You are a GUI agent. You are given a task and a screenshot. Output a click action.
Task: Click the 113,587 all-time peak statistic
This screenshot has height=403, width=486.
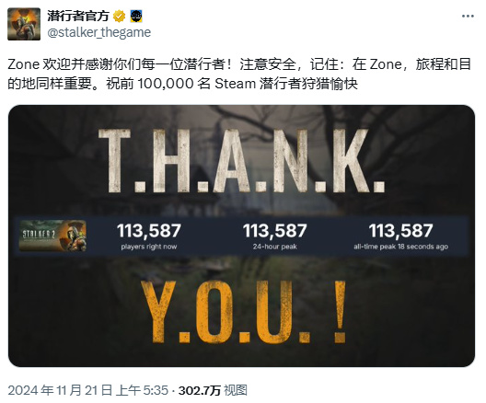[x=400, y=231]
